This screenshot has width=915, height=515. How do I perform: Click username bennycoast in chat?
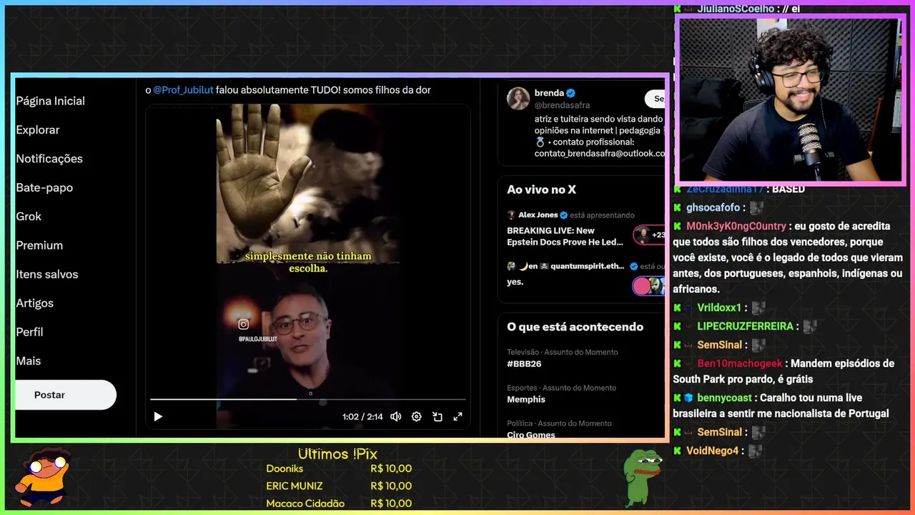click(725, 398)
